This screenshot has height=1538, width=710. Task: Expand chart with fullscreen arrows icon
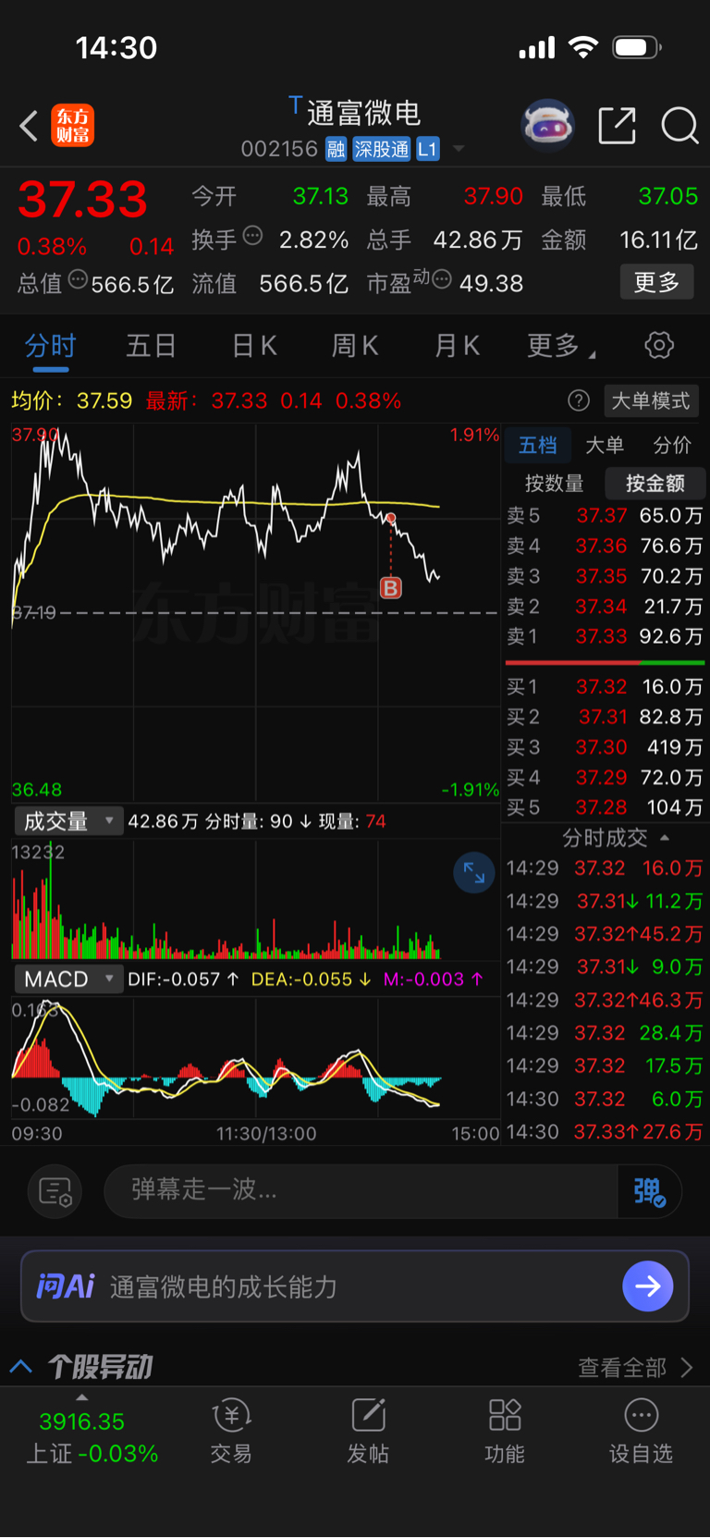pyautogui.click(x=474, y=872)
